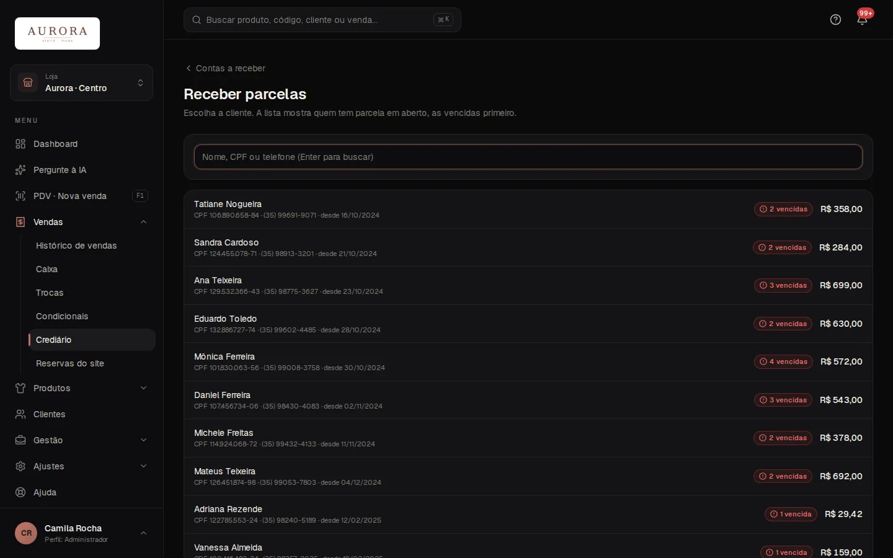
Task: Focus the Nome, CPF ou telefone field
Action: [528, 157]
